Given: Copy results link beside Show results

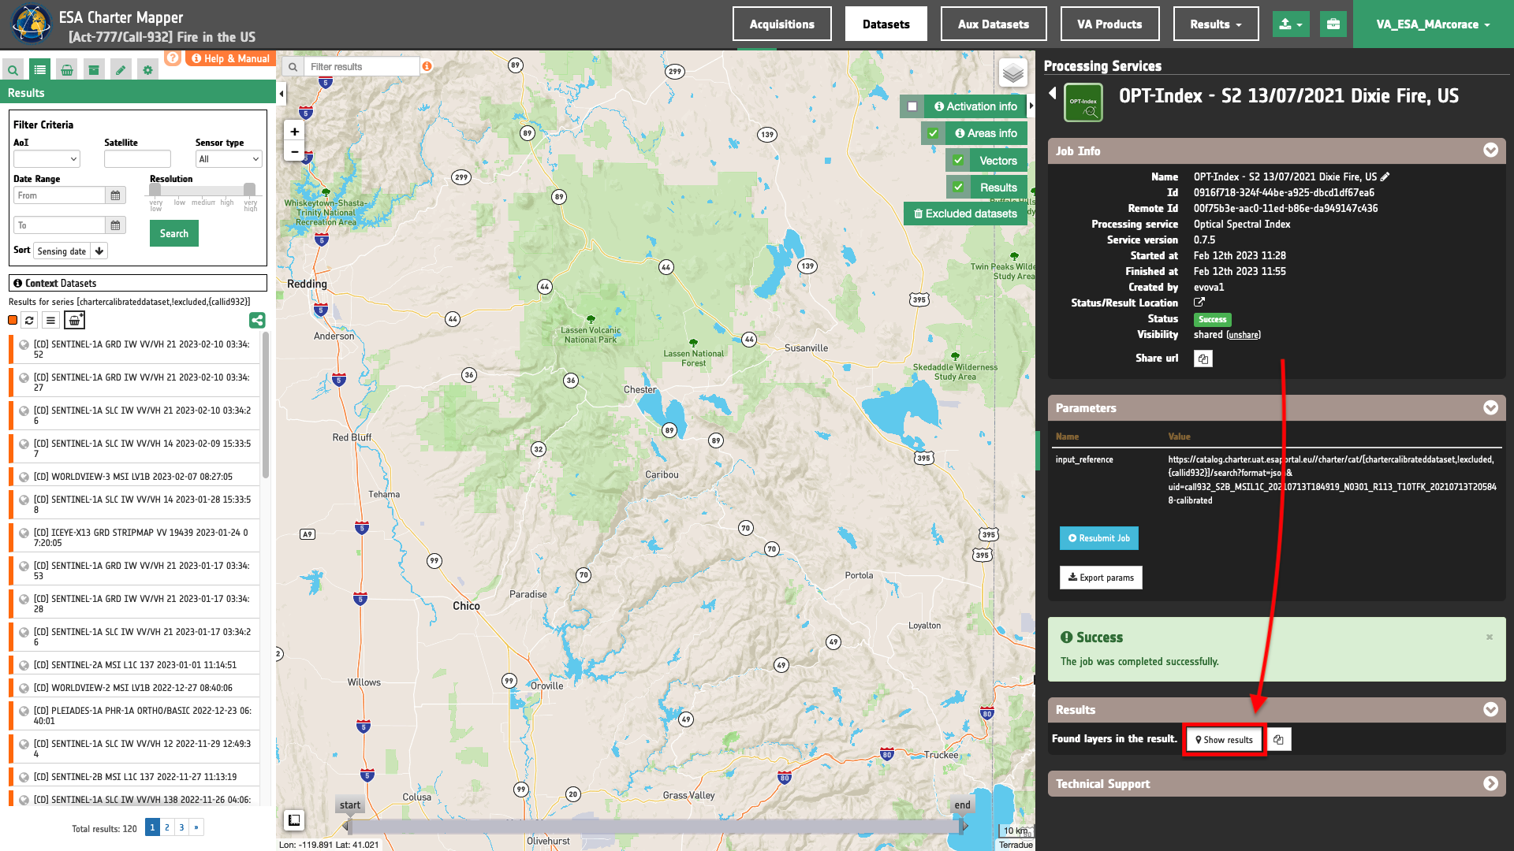Looking at the screenshot, I should pos(1278,740).
